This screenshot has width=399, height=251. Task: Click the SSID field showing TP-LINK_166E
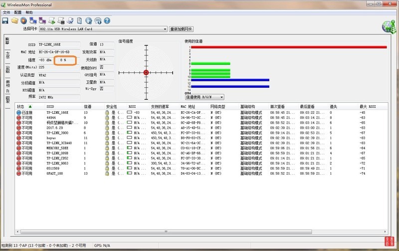(x=59, y=44)
